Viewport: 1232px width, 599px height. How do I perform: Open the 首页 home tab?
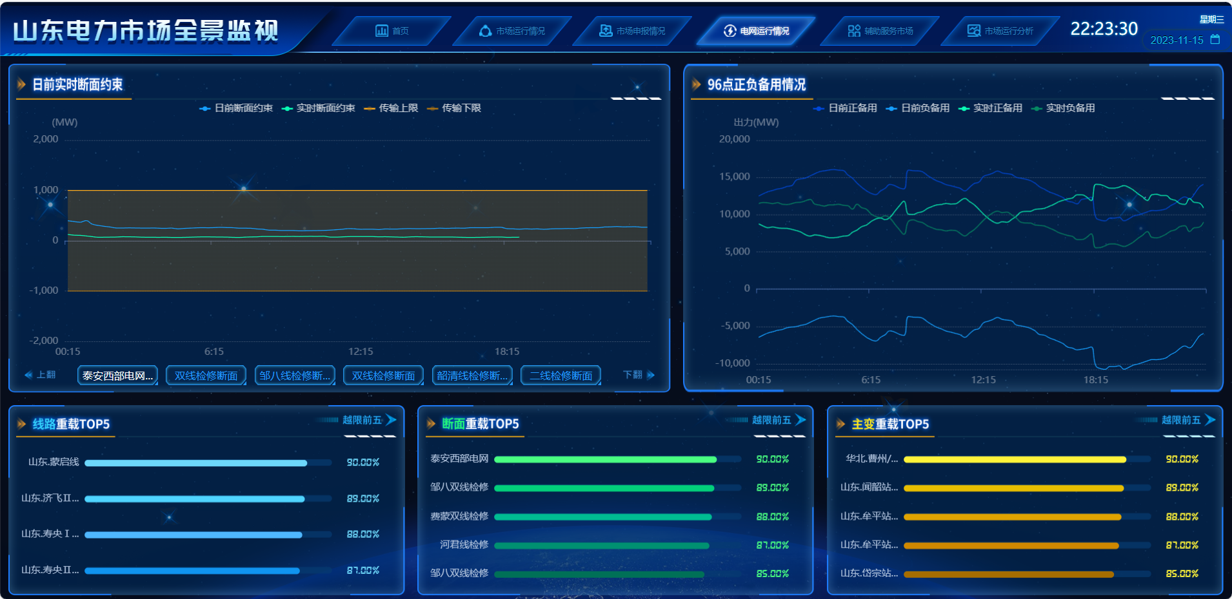coord(392,31)
